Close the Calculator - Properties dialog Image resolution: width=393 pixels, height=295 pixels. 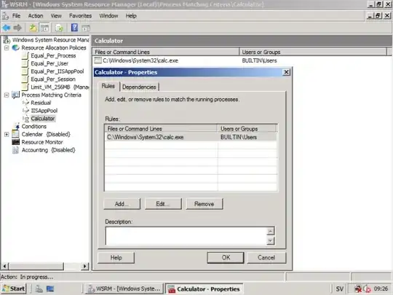pyautogui.click(x=286, y=72)
